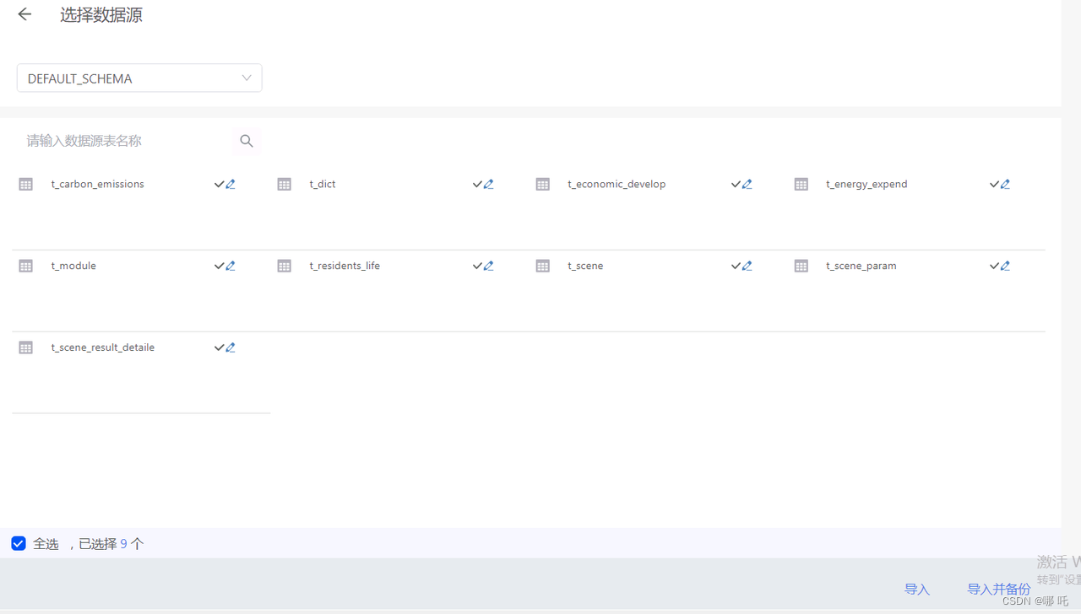Edit t_scene_result_detaile with pencil icon
Viewport: 1081px width, 614px height.
230,347
